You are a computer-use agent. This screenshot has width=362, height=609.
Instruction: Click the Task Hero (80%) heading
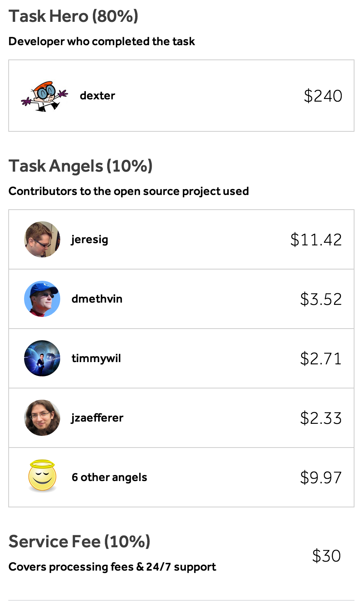click(74, 16)
